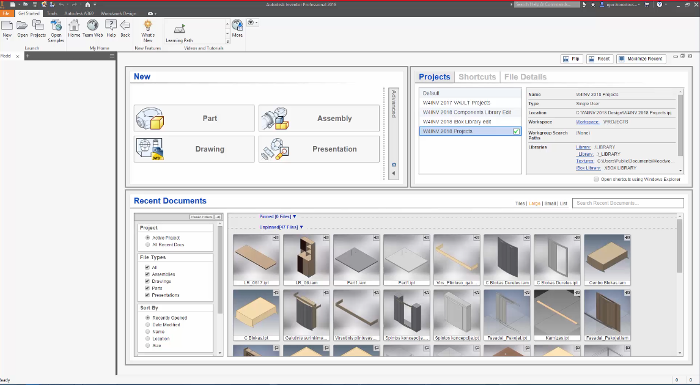
Task: Switch to the File Details tab
Action: tap(525, 77)
